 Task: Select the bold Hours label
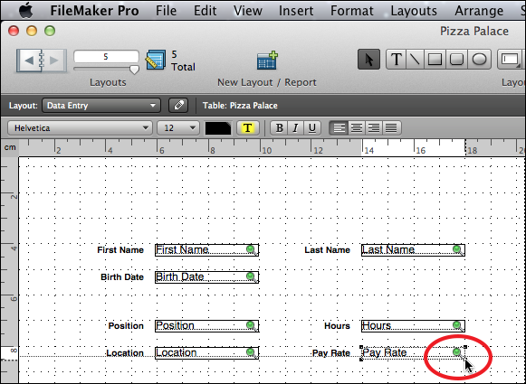tap(337, 326)
